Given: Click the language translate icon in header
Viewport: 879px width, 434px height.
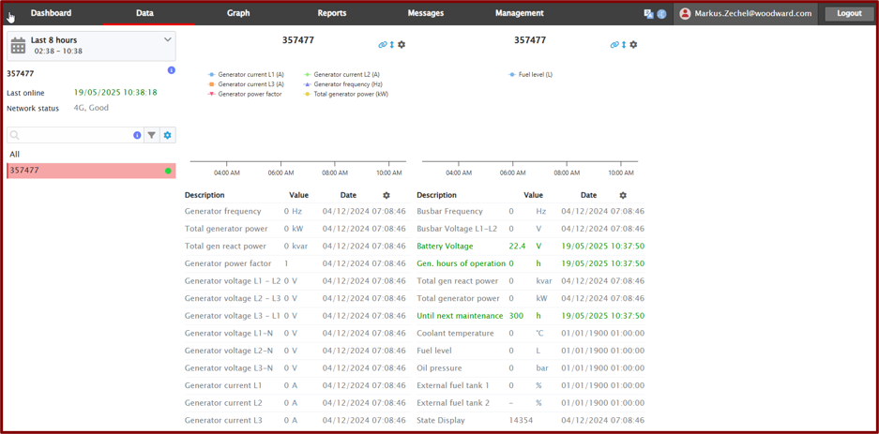Looking at the screenshot, I should (648, 14).
